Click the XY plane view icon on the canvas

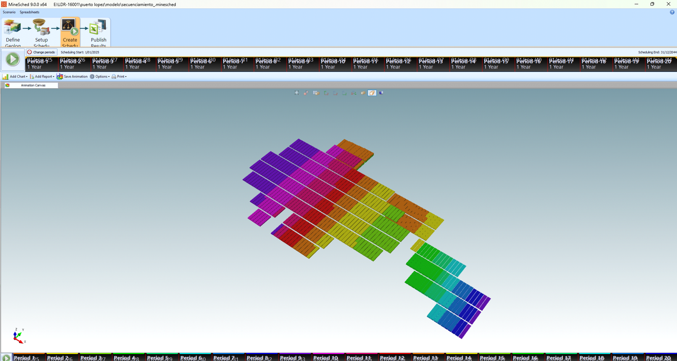326,93
